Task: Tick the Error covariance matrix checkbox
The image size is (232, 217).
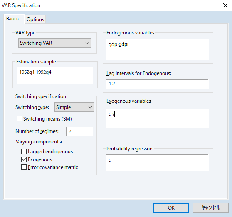Action: [24, 167]
